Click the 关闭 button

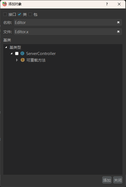click(x=118, y=180)
